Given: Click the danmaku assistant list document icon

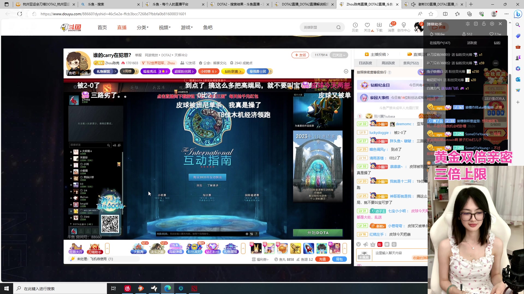Looking at the screenshot, I should point(476,24).
